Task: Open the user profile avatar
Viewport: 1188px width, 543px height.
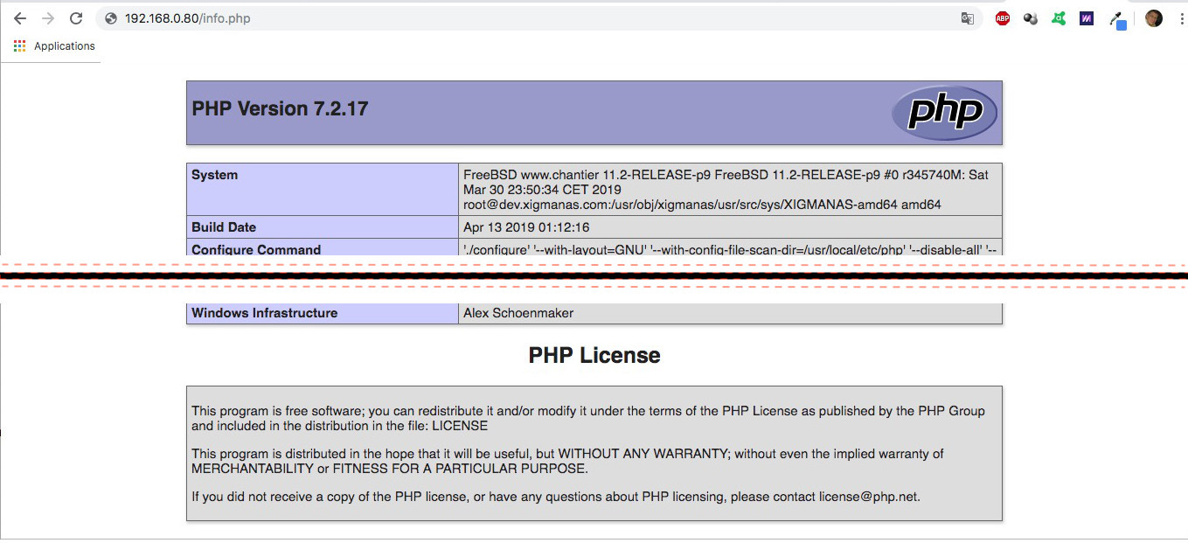Action: tap(1154, 18)
